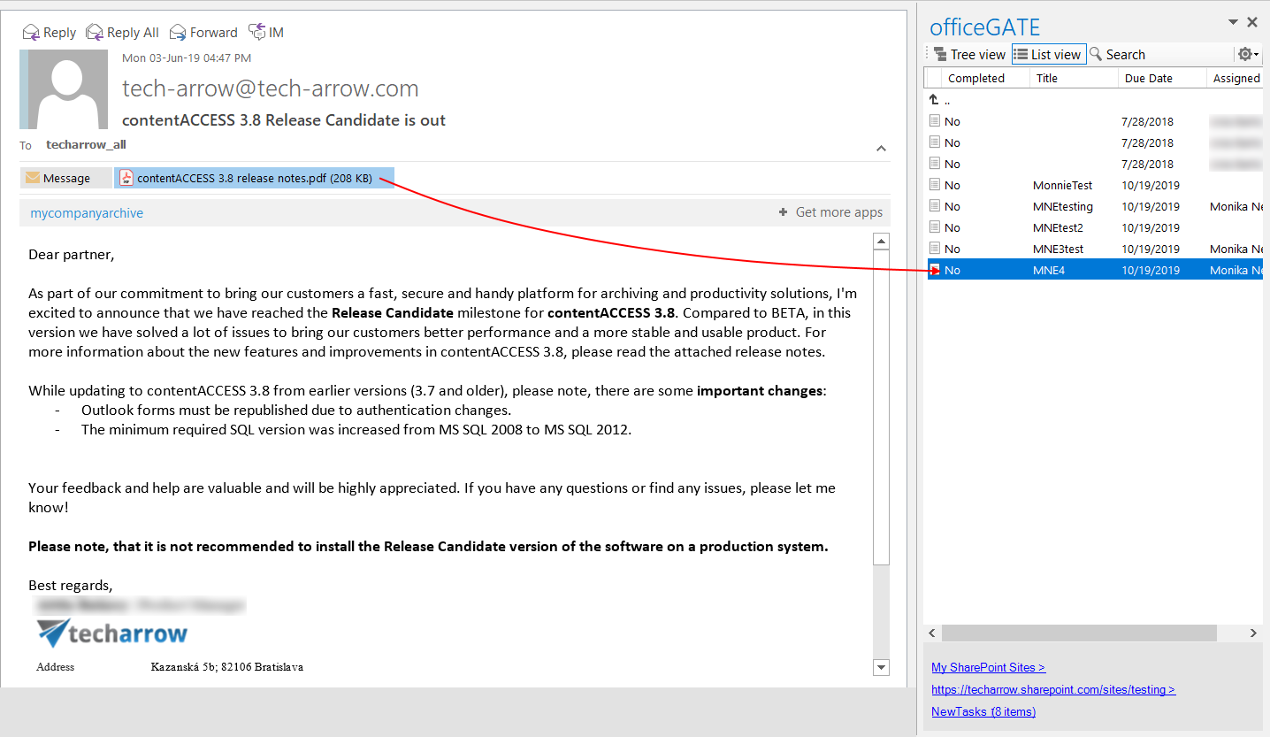Click the email subject line text
The height and width of the screenshot is (737, 1270).
(x=284, y=120)
